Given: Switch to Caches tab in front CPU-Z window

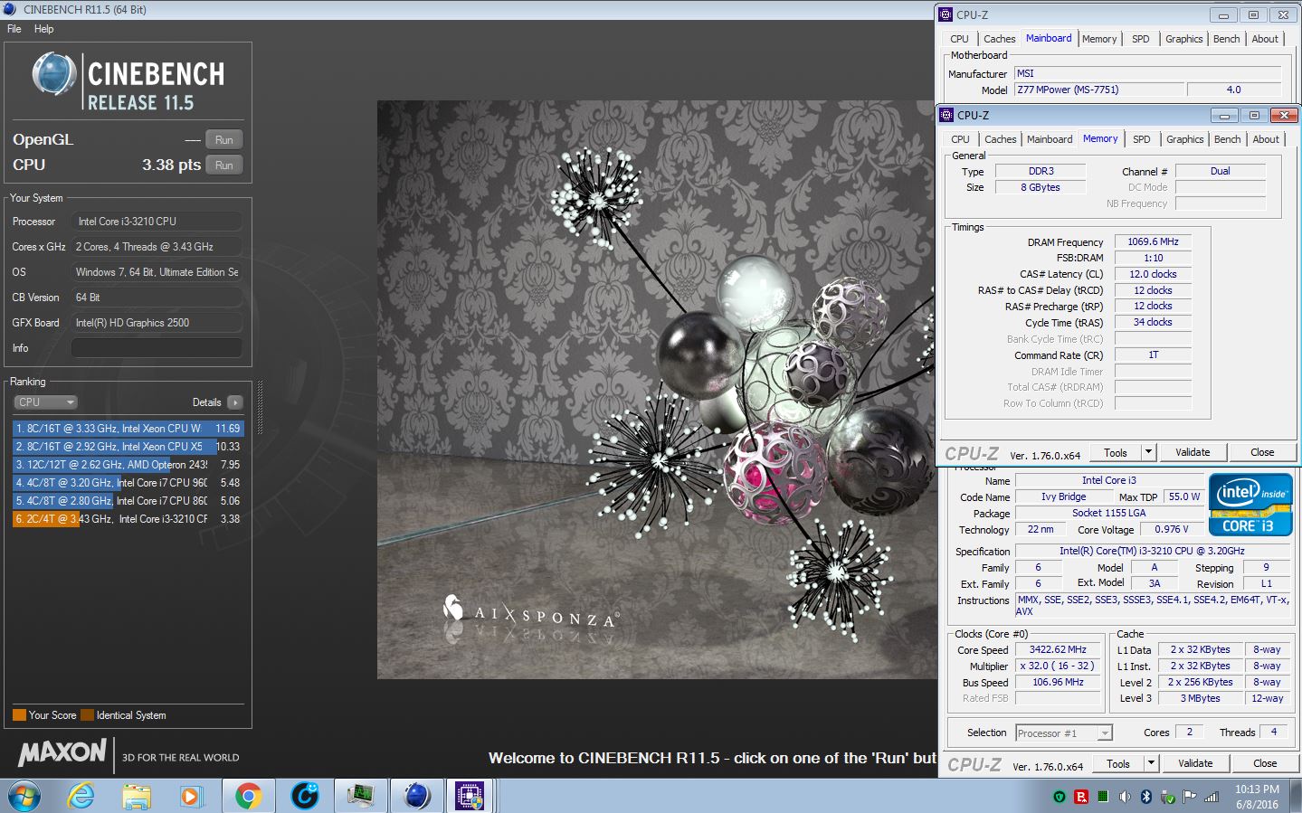Looking at the screenshot, I should (1001, 139).
